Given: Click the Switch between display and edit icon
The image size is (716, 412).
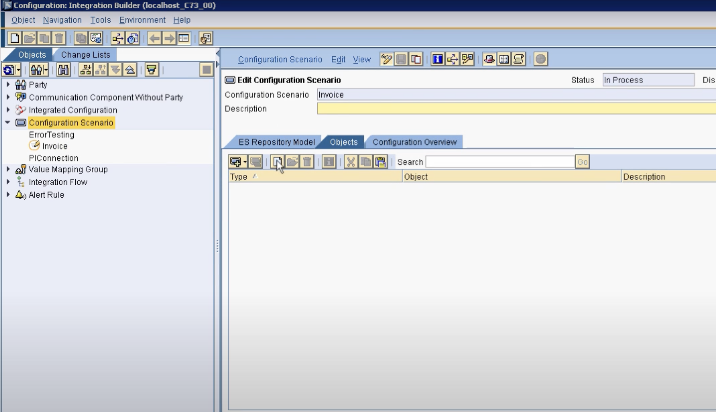Looking at the screenshot, I should 386,59.
